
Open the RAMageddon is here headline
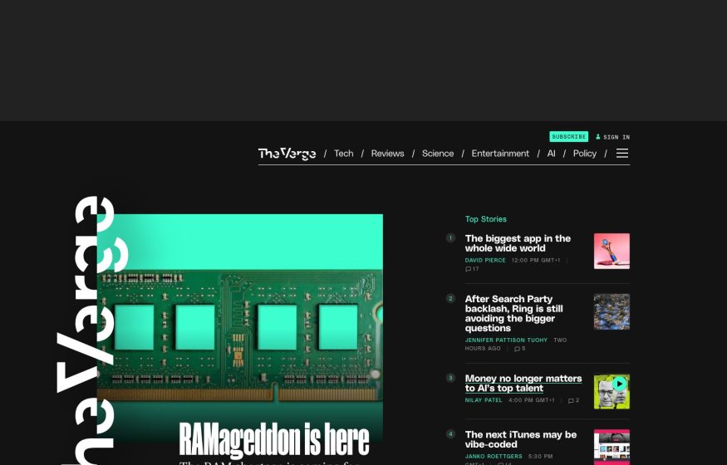pos(274,439)
